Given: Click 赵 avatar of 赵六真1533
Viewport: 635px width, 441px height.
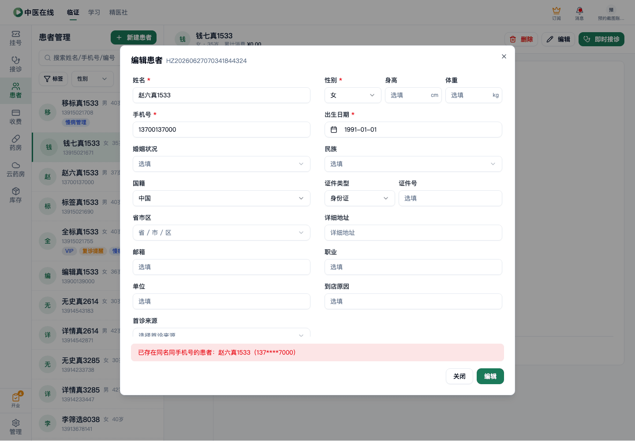Looking at the screenshot, I should coord(48,177).
